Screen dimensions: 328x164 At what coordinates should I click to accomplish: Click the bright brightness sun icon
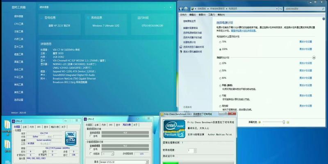(288, 122)
